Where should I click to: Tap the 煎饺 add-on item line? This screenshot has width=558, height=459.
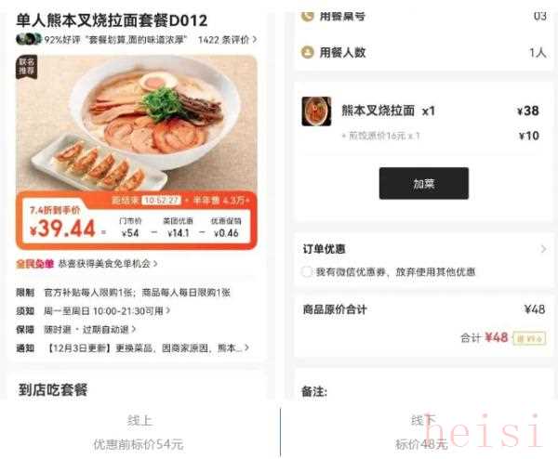tap(440, 136)
